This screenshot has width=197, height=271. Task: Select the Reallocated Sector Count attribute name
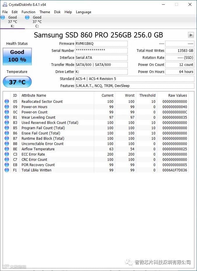[x=42, y=101]
